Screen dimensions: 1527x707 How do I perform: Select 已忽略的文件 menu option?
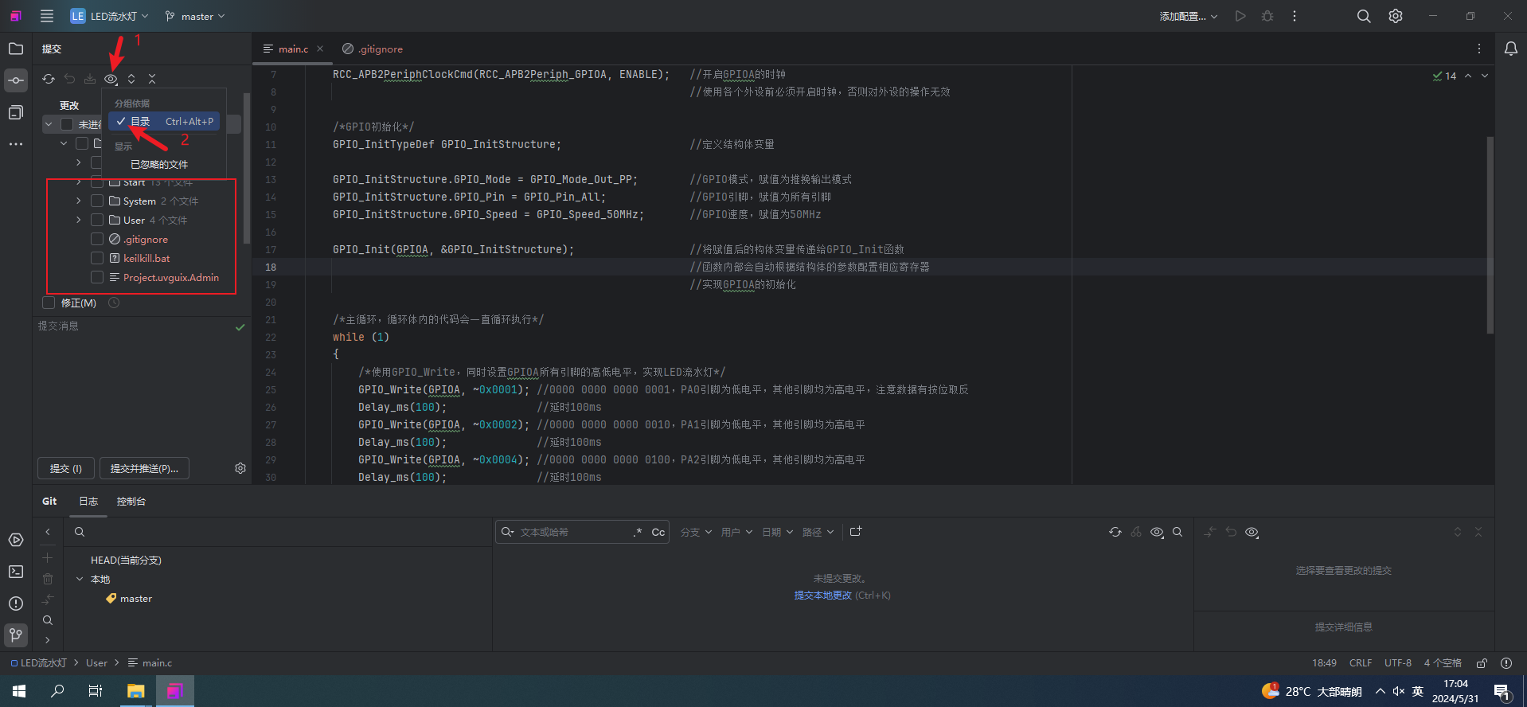pyautogui.click(x=159, y=164)
